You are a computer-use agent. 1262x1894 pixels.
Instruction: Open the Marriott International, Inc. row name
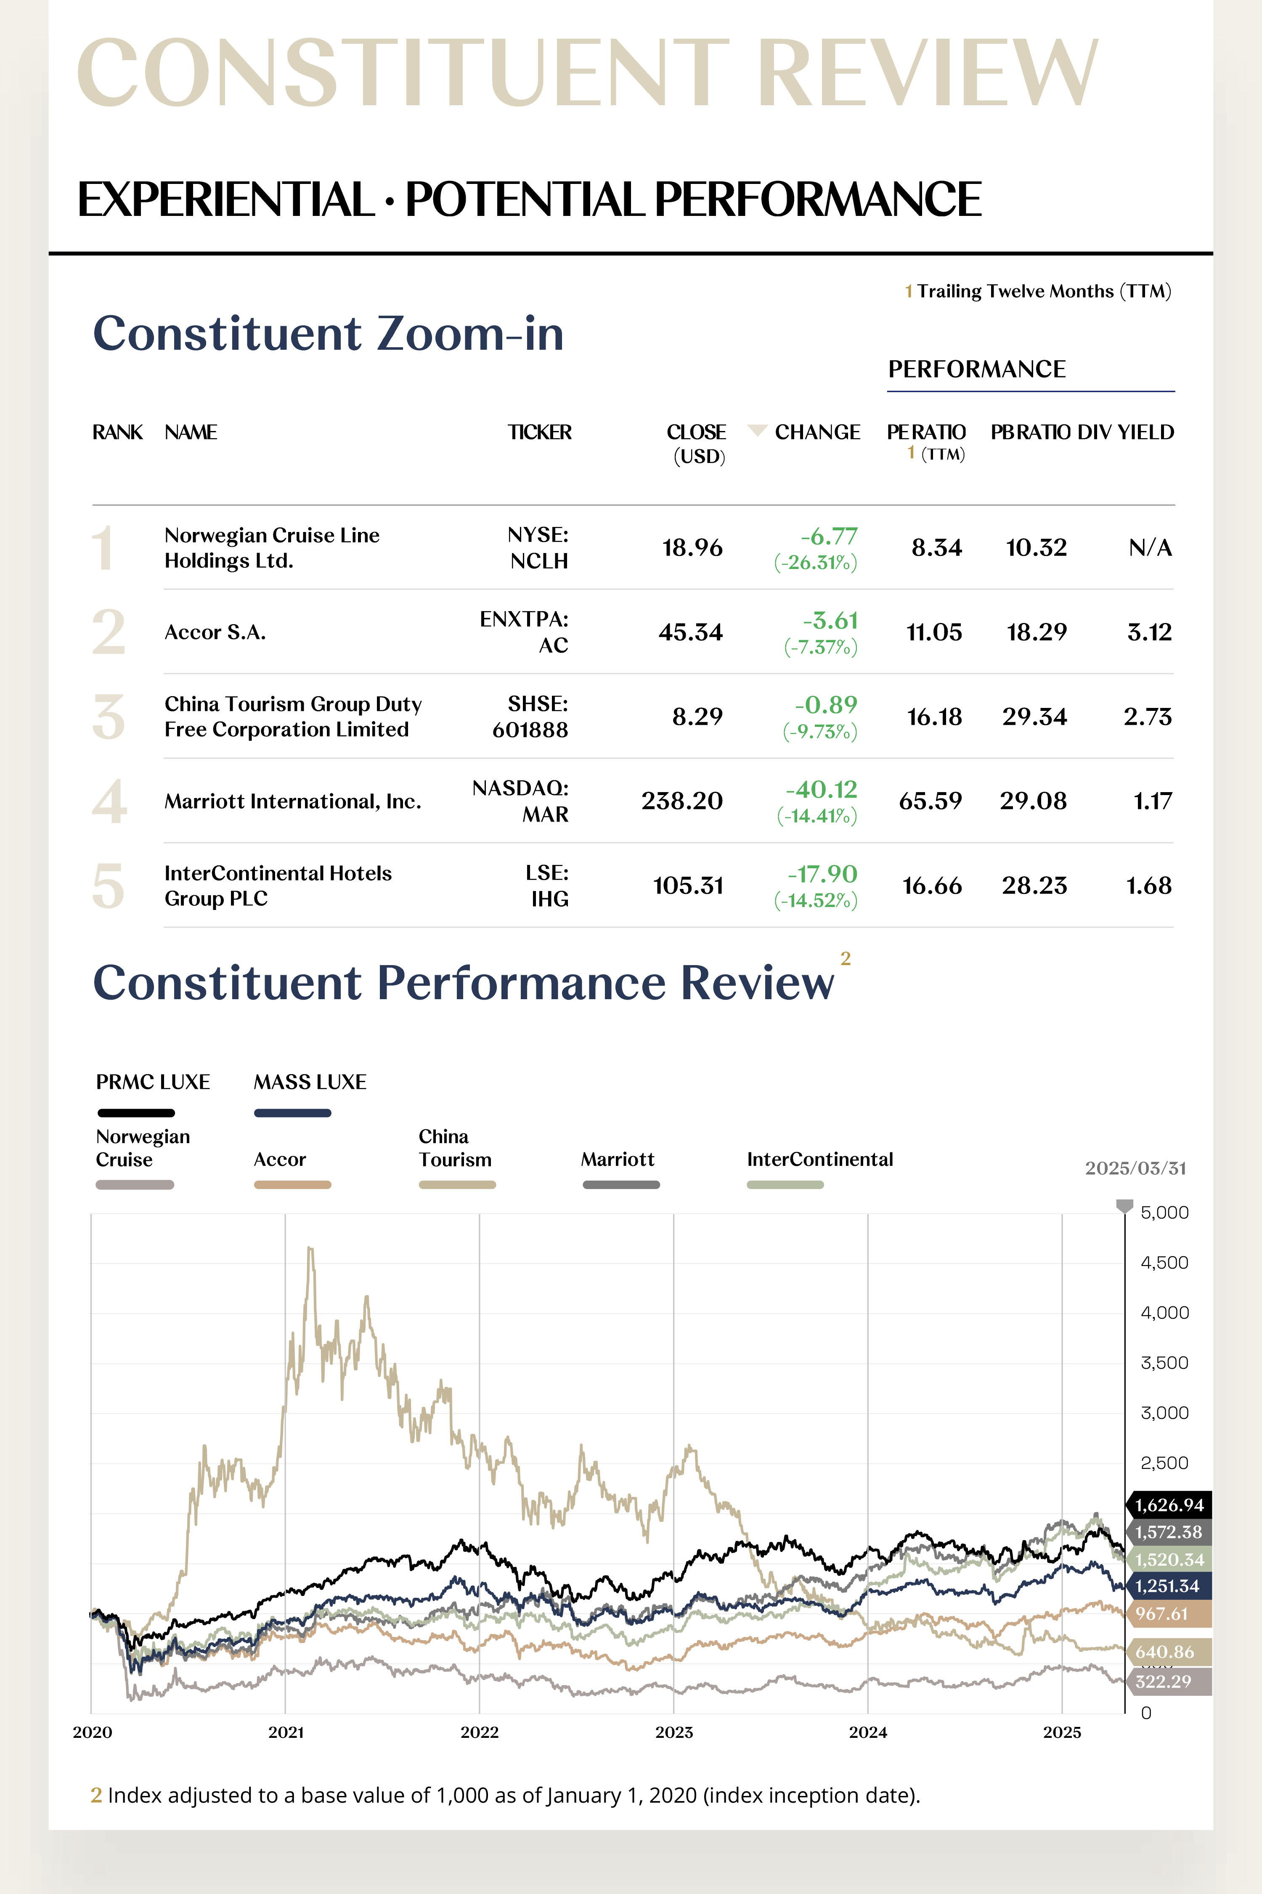[x=292, y=801]
